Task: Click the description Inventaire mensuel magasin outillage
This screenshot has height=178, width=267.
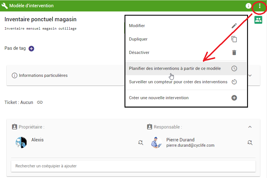Action: point(40,29)
